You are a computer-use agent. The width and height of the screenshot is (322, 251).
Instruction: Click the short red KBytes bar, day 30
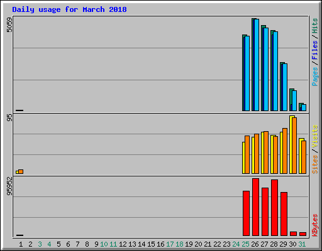[293, 233]
